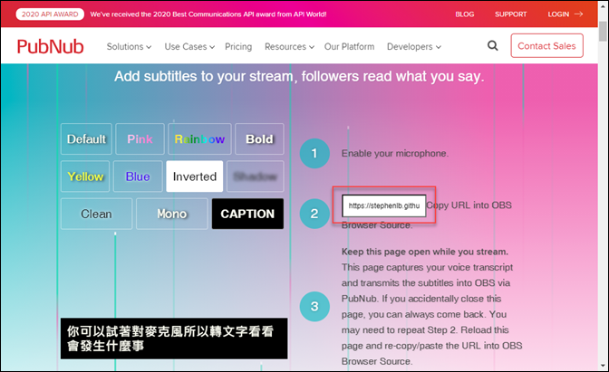Image resolution: width=609 pixels, height=372 pixels.
Task: Select the blurred Shadow subtitle style
Action: (256, 176)
